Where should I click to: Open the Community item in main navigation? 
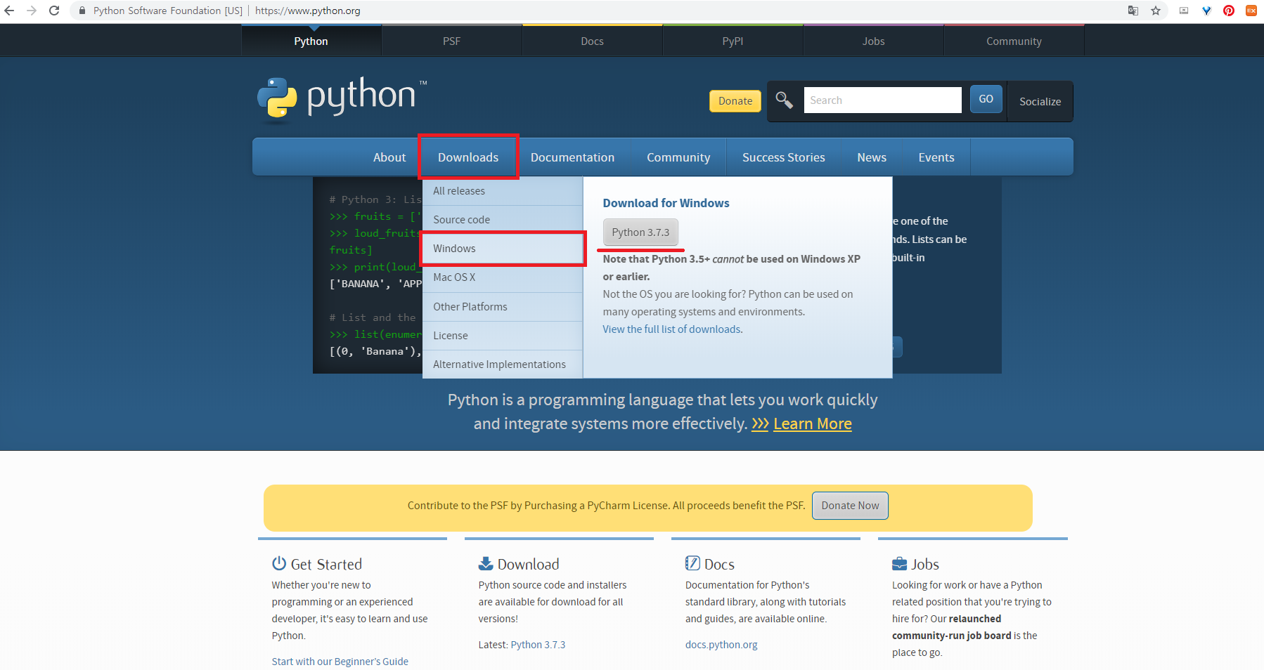[x=678, y=157]
